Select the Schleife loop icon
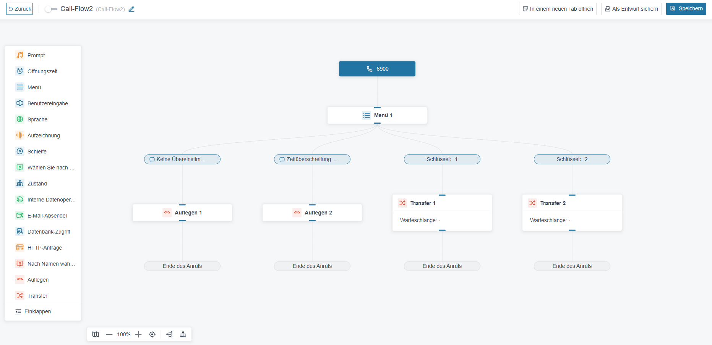712x345 pixels. click(20, 151)
